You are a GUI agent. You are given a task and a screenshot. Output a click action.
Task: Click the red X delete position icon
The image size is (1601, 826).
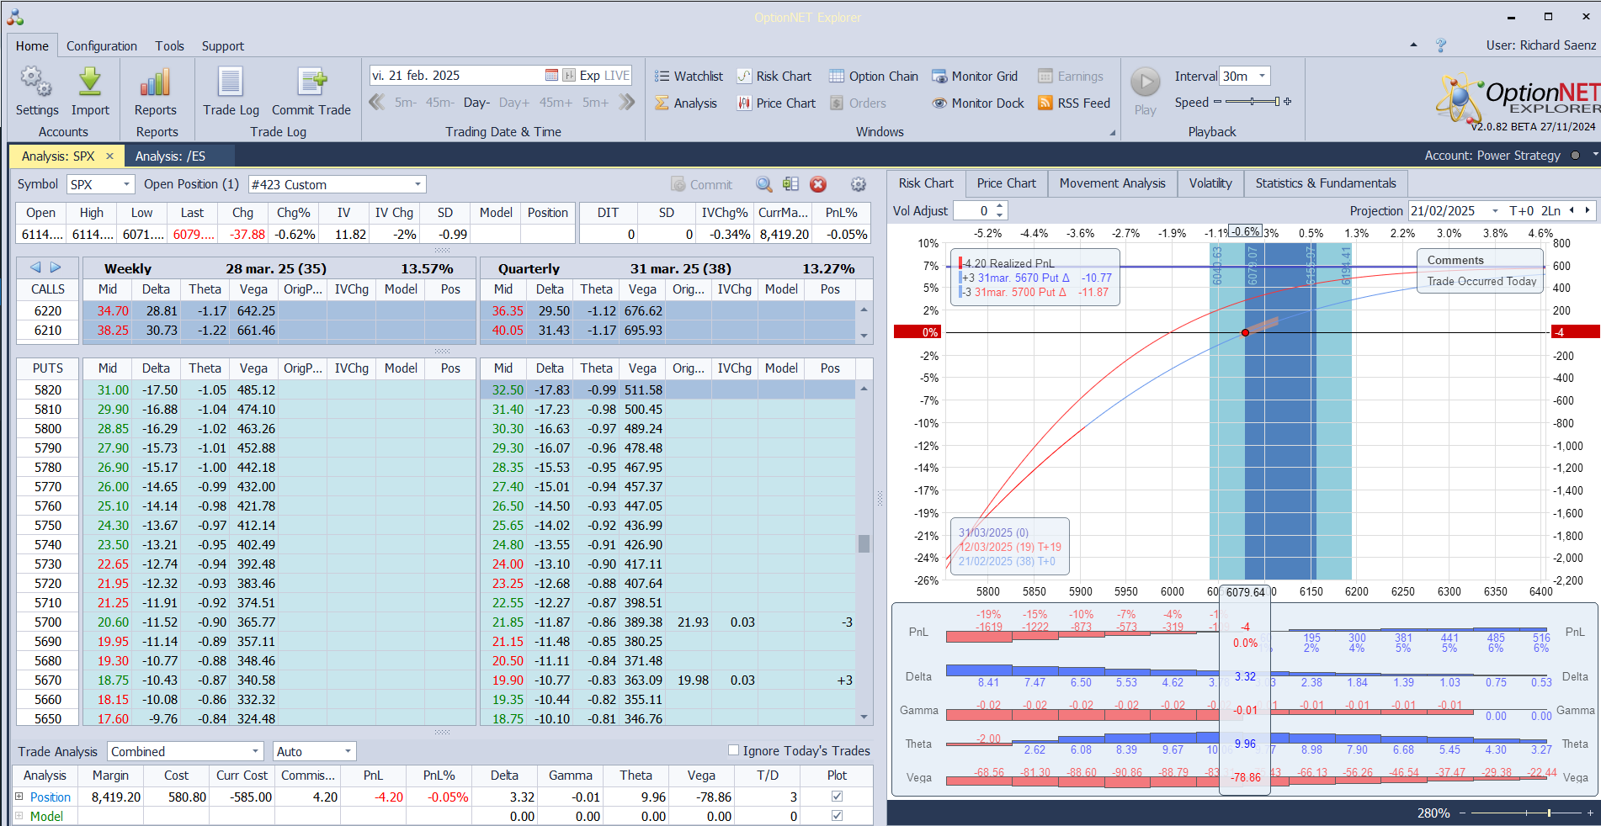pyautogui.click(x=818, y=185)
